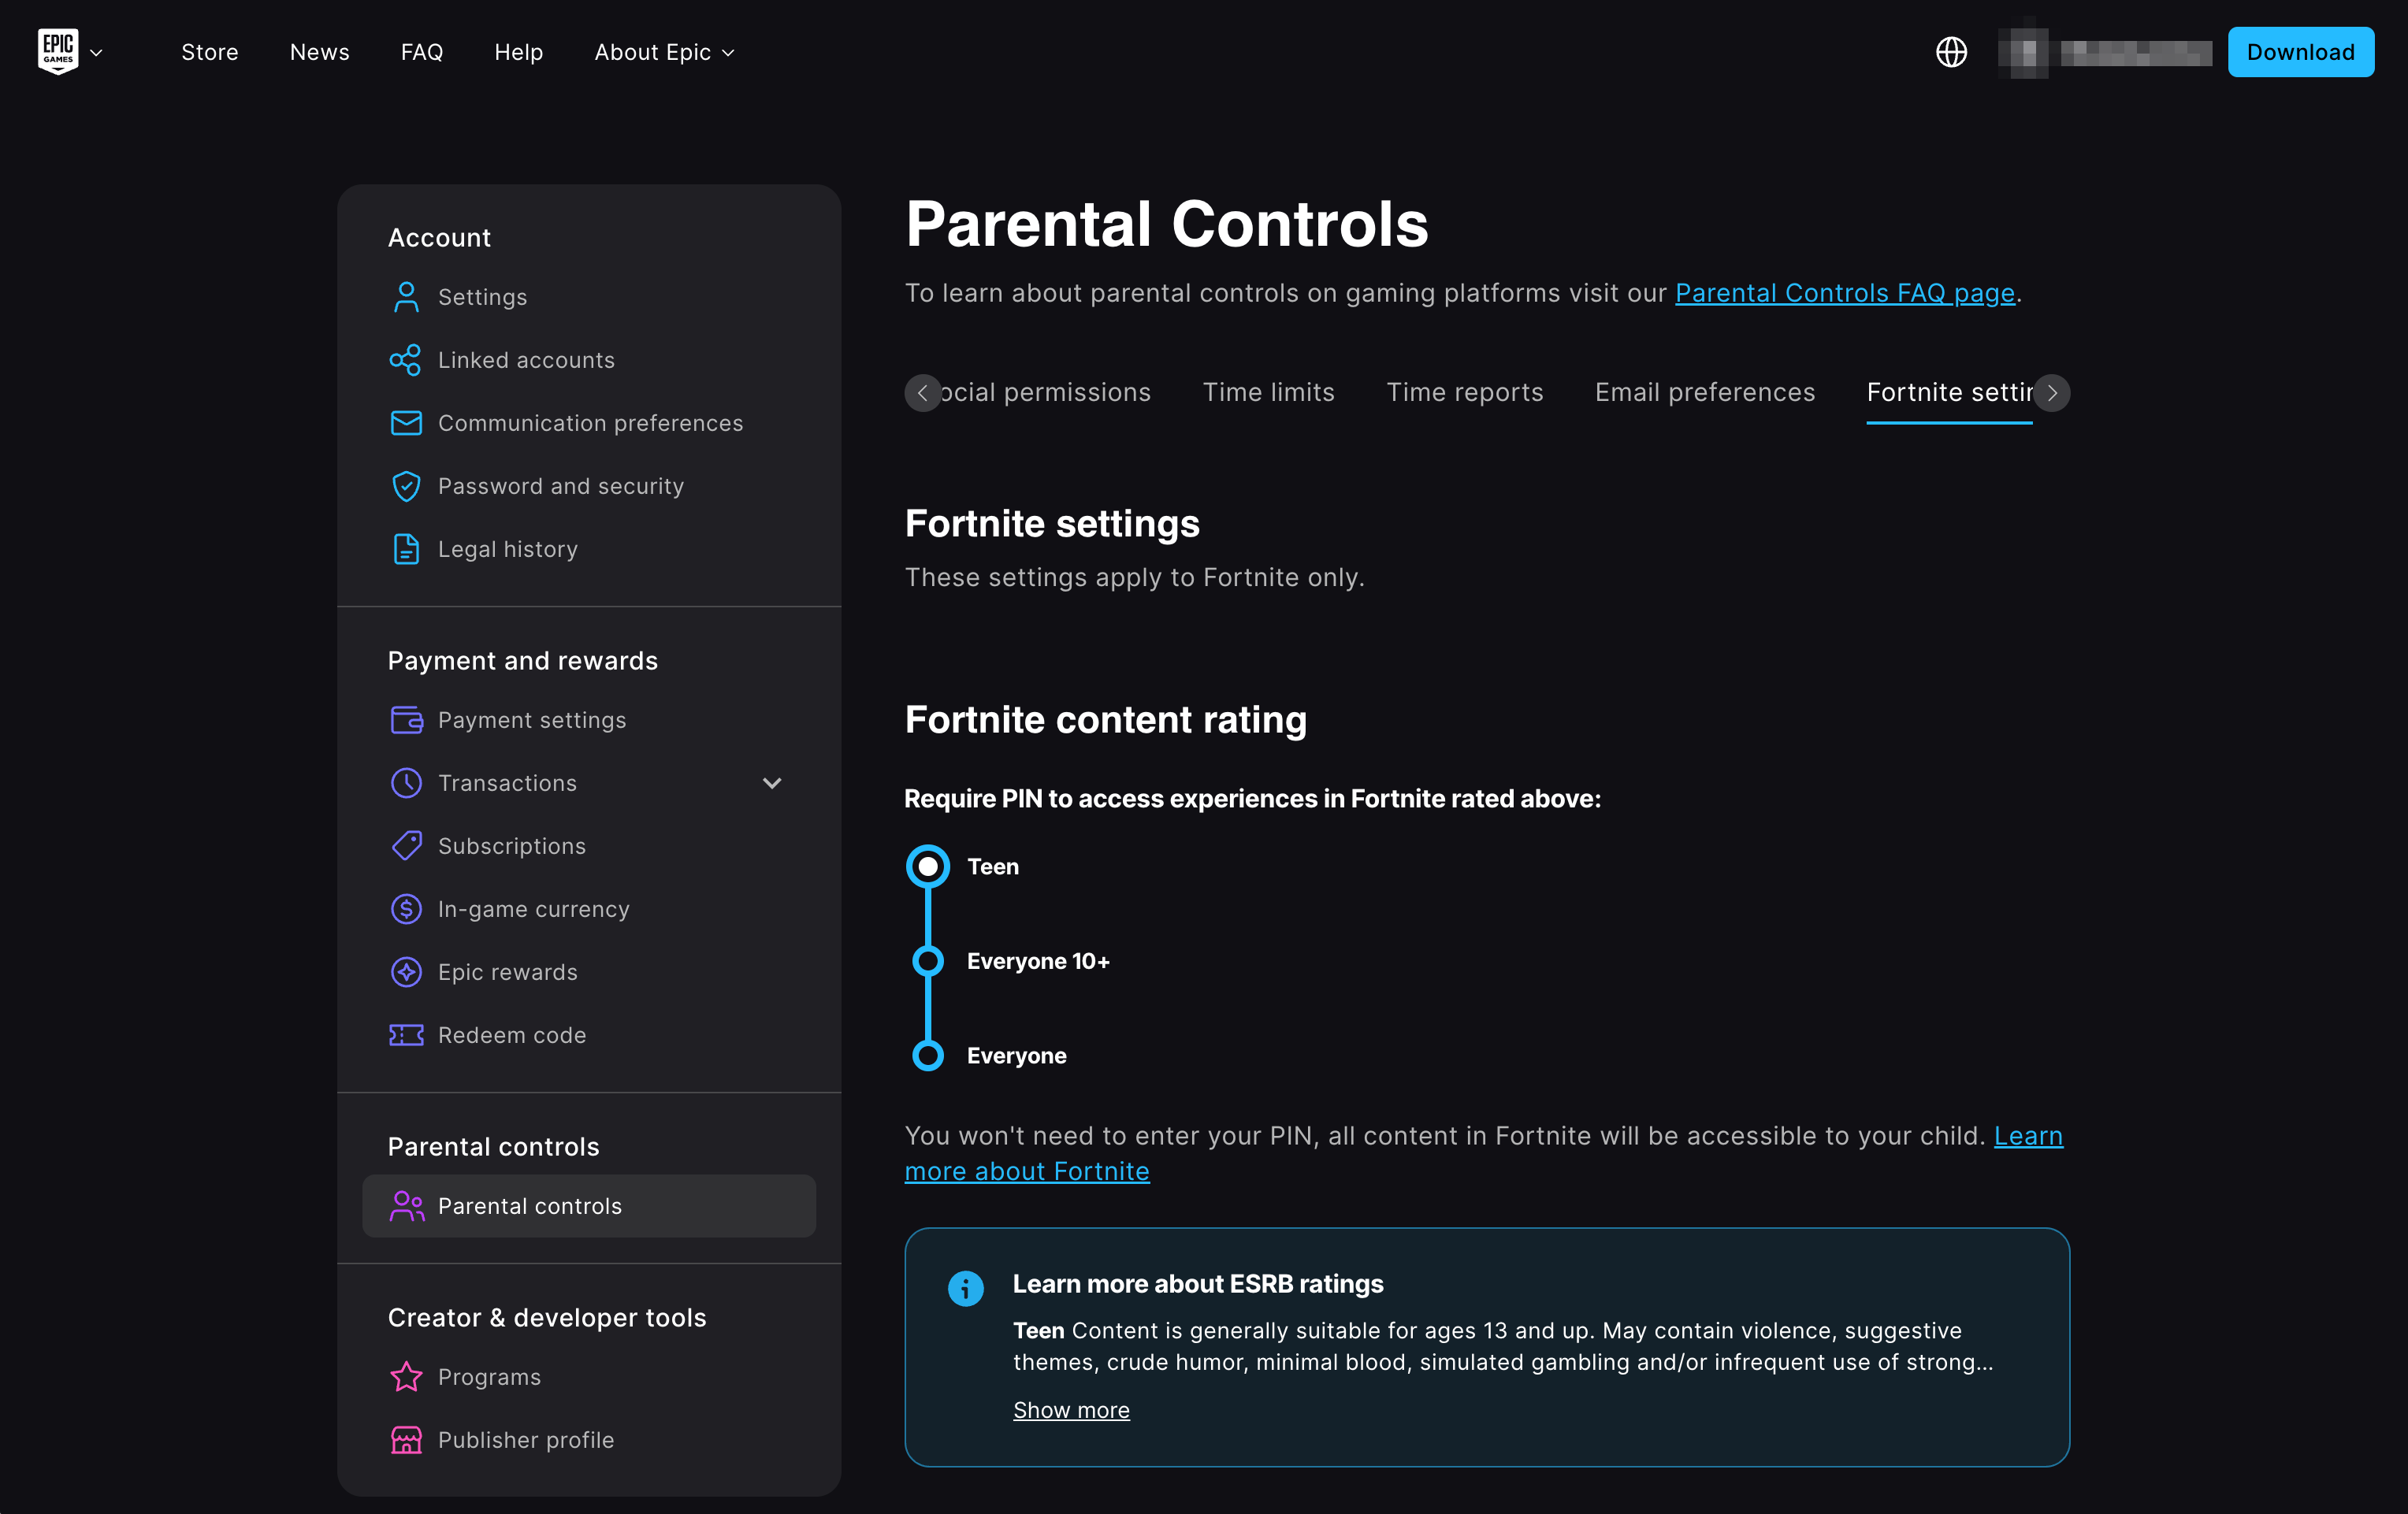The image size is (2408, 1514).
Task: Click the Communication preferences envelope icon
Action: [x=406, y=423]
